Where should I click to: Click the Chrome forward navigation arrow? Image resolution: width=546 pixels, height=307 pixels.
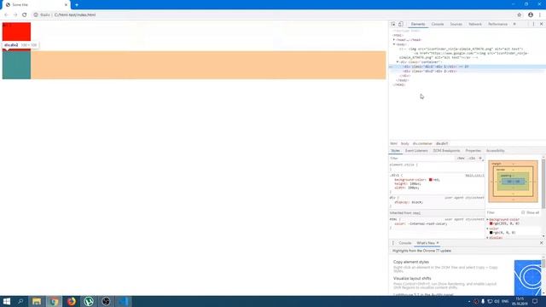point(15,15)
